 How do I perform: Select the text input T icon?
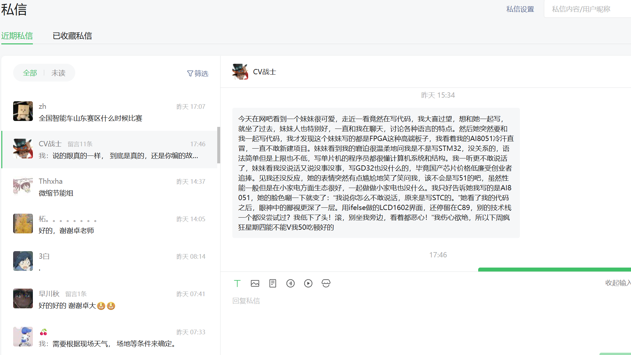click(x=237, y=283)
